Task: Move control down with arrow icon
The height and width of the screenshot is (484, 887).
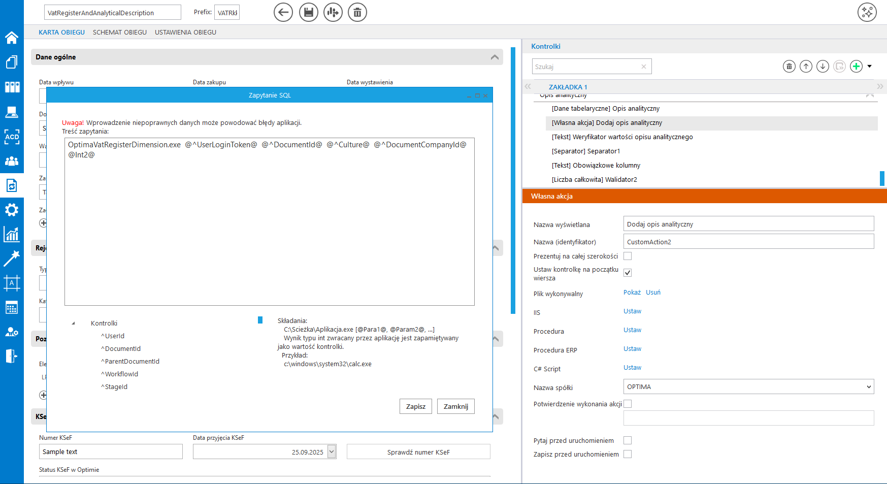Action: pos(823,67)
